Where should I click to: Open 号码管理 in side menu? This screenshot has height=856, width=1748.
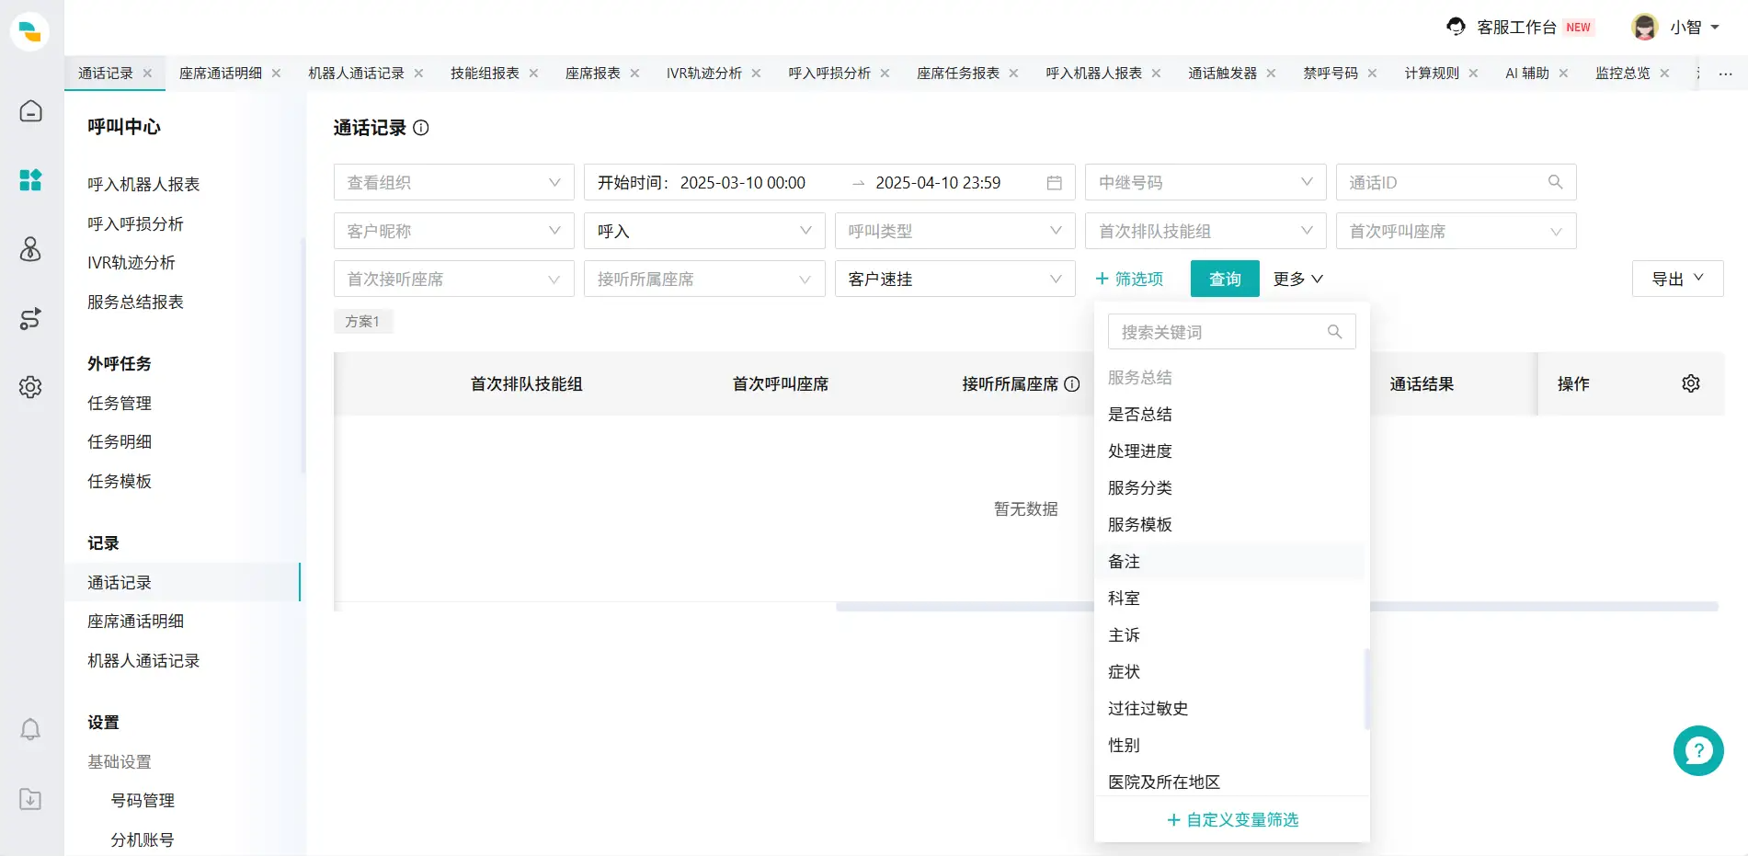143,800
